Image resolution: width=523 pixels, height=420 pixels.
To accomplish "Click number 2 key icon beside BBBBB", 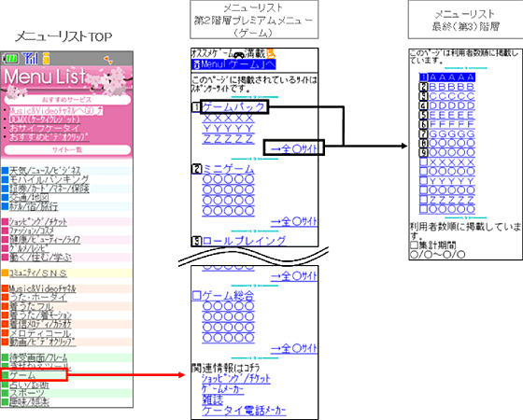I will 423,87.
